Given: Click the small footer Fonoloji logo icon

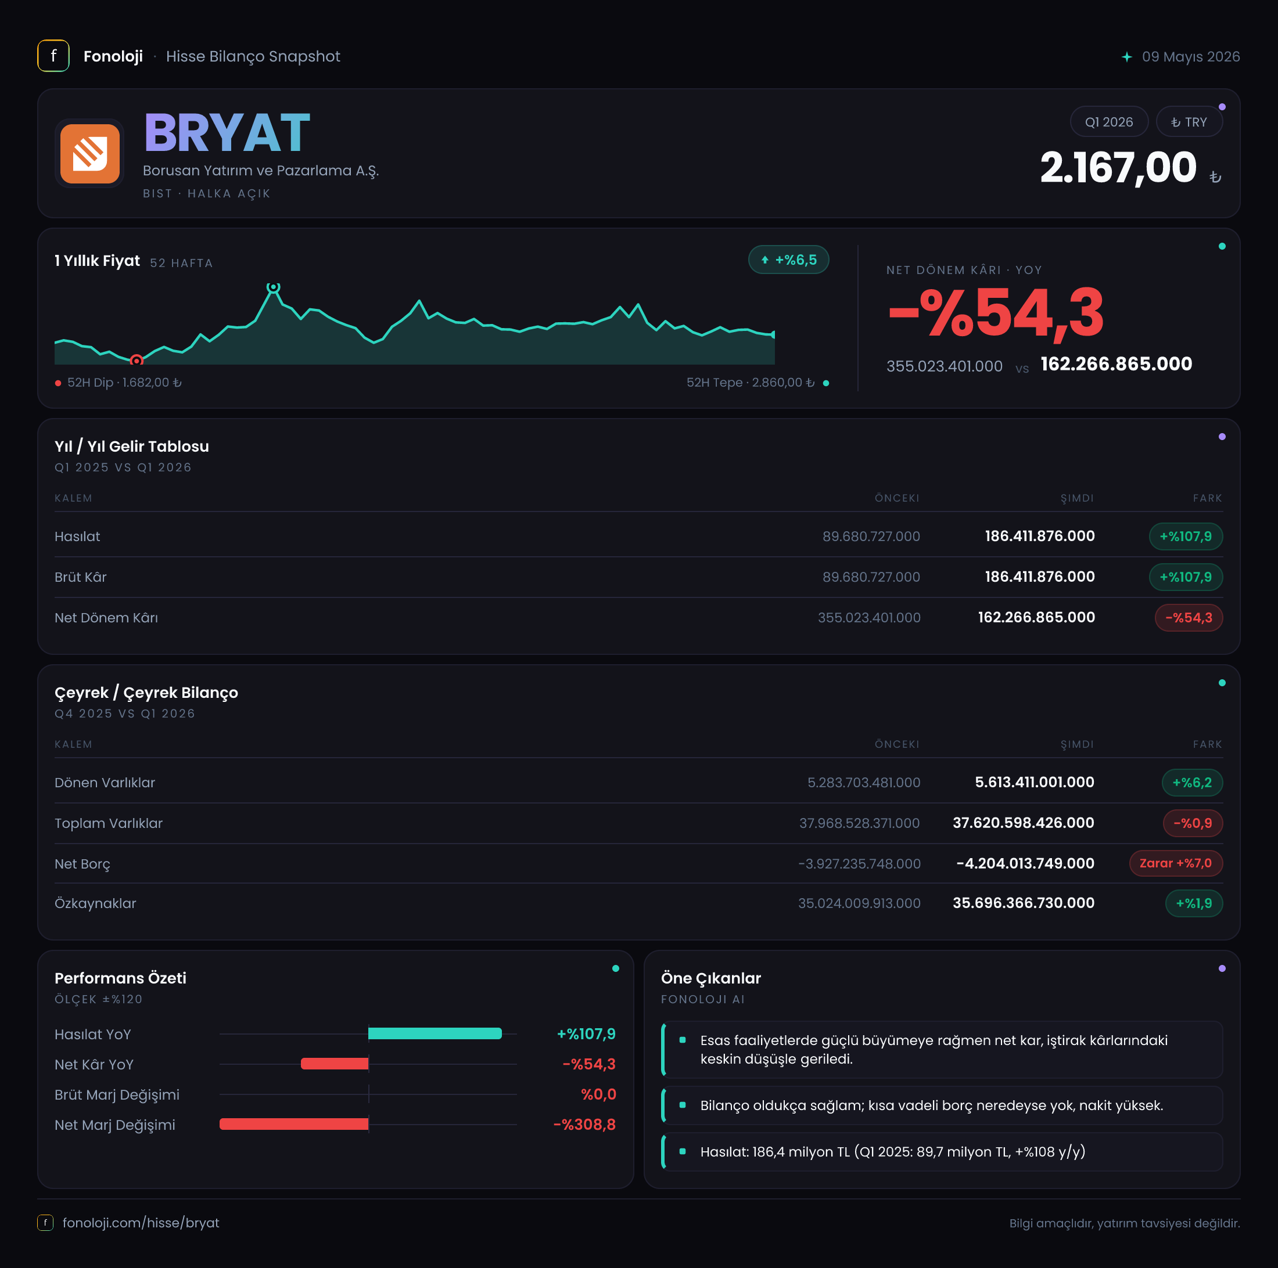Looking at the screenshot, I should point(45,1222).
